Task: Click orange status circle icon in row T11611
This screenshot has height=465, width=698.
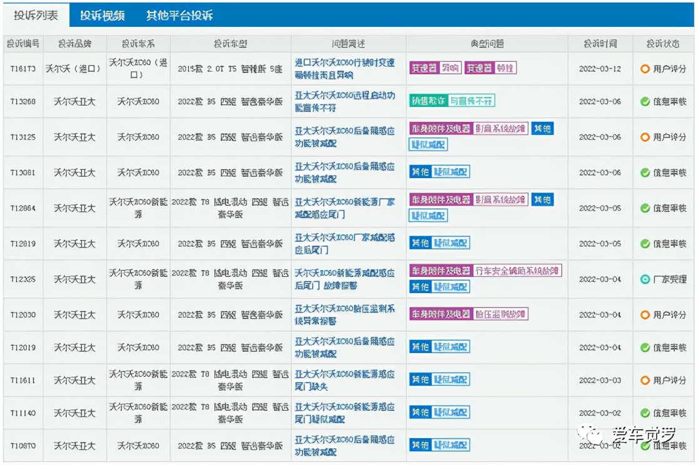Action: tap(645, 381)
